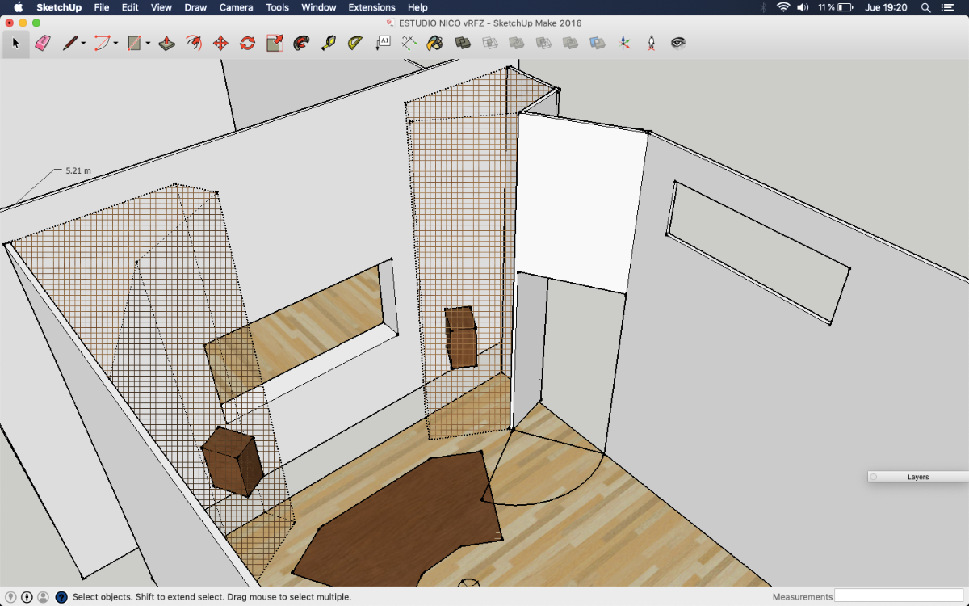
Task: Expand the Line tool dropdown arrow
Action: (x=84, y=44)
